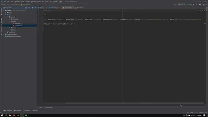Open the Code menu
This screenshot has height=117, width=208.
tap(23, 2)
